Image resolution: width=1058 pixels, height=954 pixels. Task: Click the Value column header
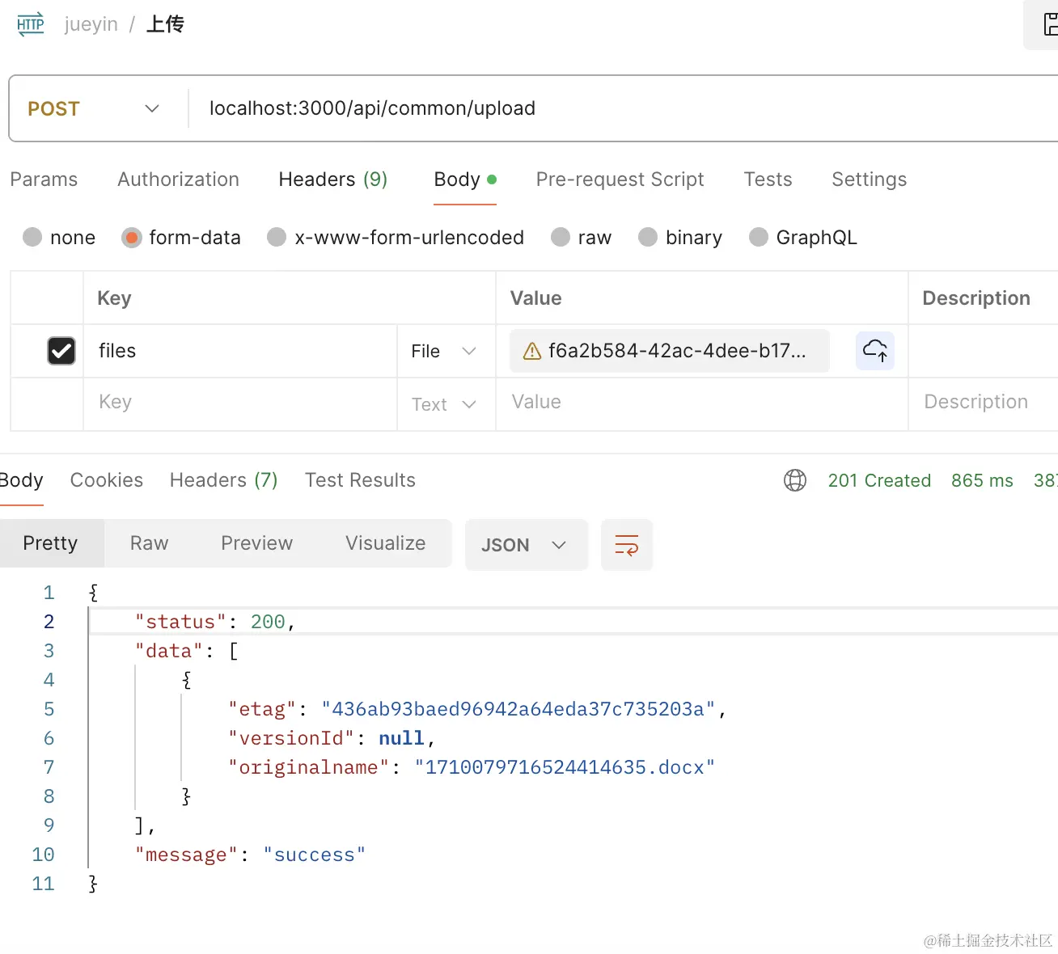click(x=535, y=298)
